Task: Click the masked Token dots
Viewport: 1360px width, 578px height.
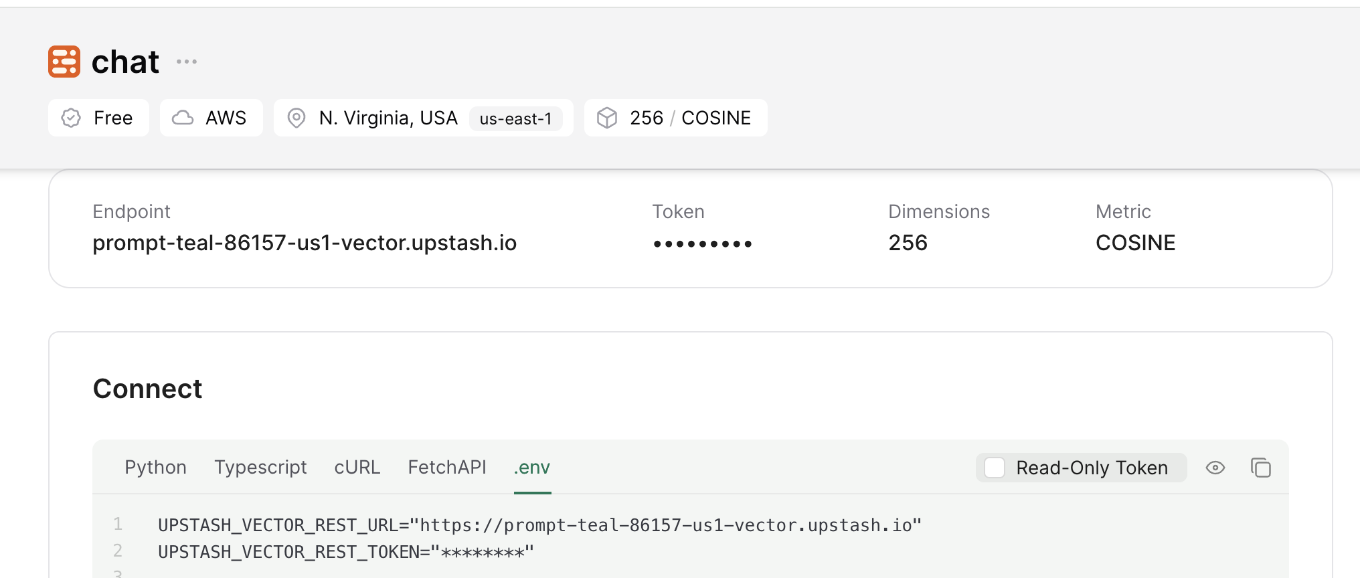Action: click(x=702, y=244)
